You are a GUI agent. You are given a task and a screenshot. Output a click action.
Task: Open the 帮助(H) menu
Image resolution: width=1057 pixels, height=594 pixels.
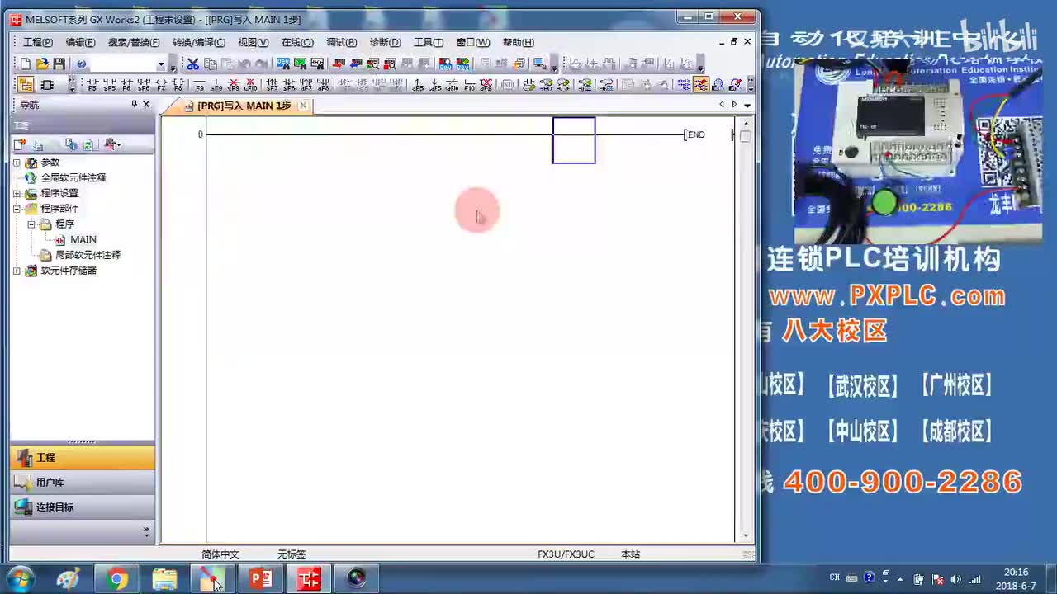(x=519, y=42)
